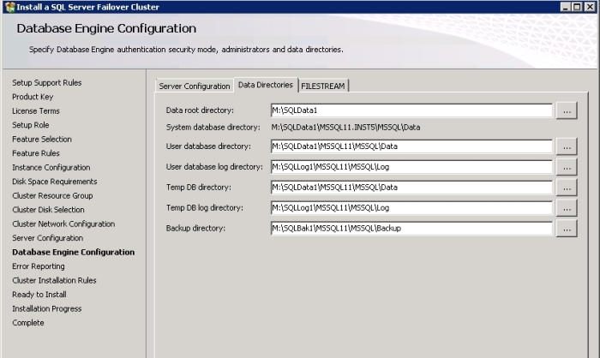Open the FILESTREAM tab
This screenshot has width=600, height=358.
point(323,86)
